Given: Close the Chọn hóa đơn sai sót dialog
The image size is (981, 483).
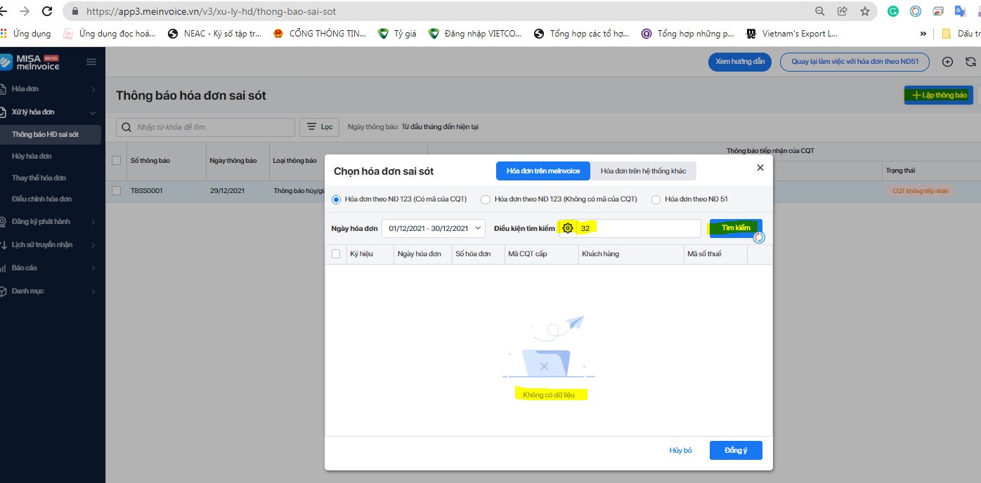Looking at the screenshot, I should [x=760, y=168].
